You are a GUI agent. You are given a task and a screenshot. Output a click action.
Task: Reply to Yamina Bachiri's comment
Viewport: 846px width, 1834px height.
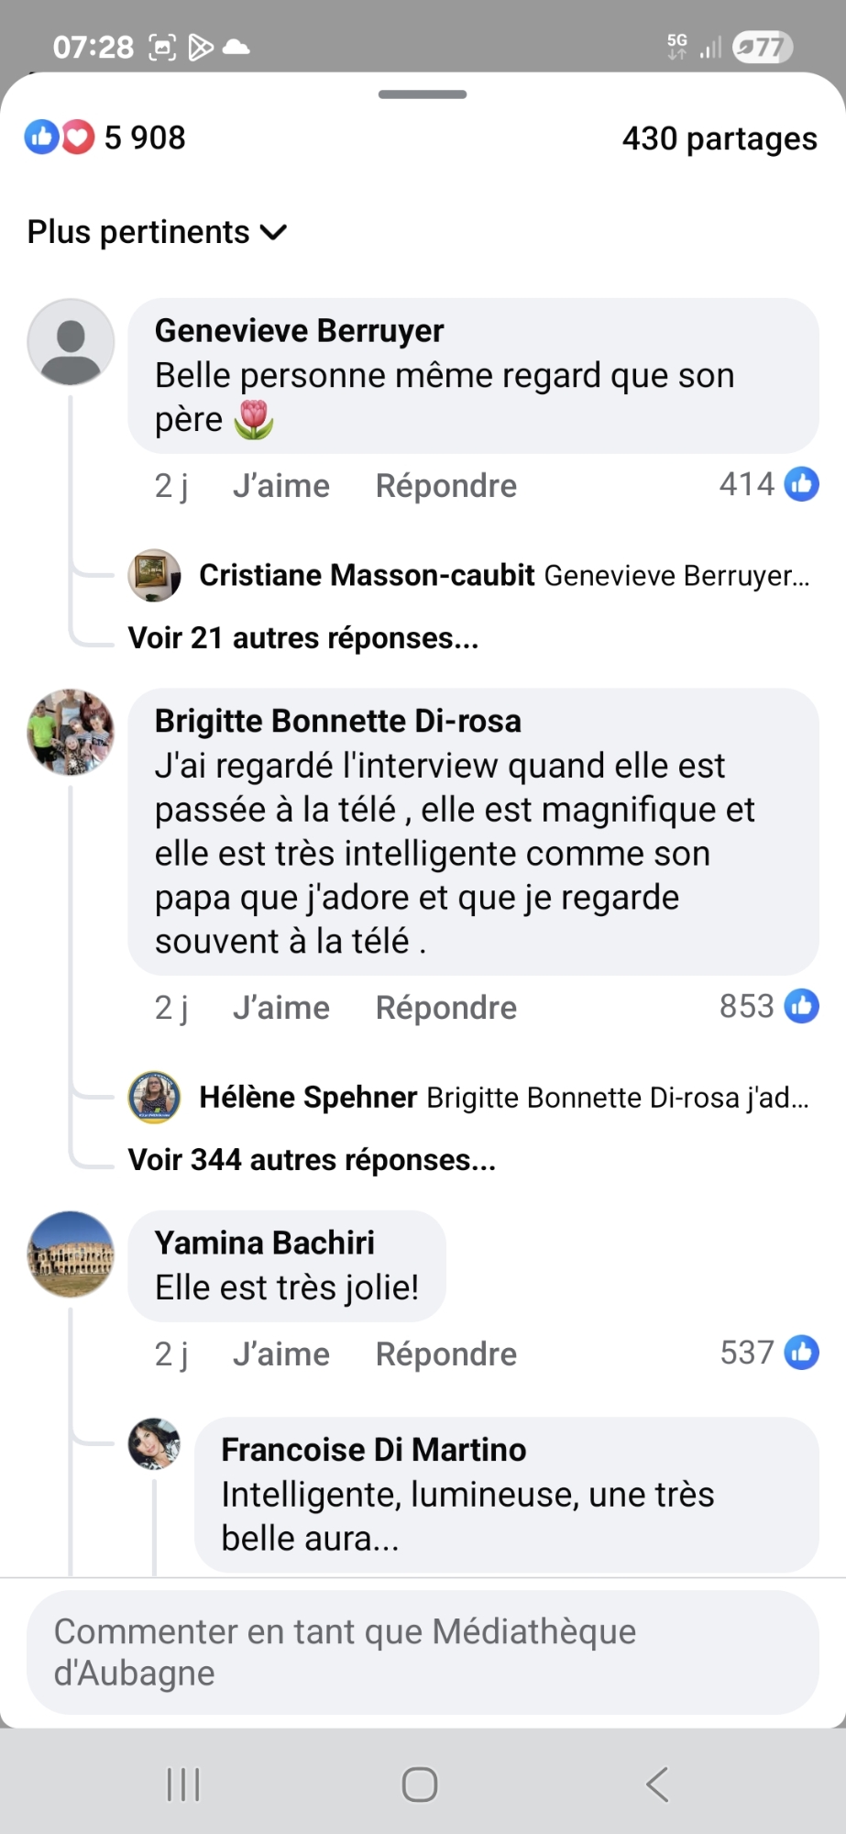[x=445, y=1354]
